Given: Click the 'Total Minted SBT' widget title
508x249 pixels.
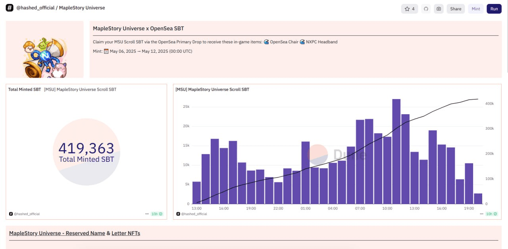Looking at the screenshot, I should click(x=25, y=90).
